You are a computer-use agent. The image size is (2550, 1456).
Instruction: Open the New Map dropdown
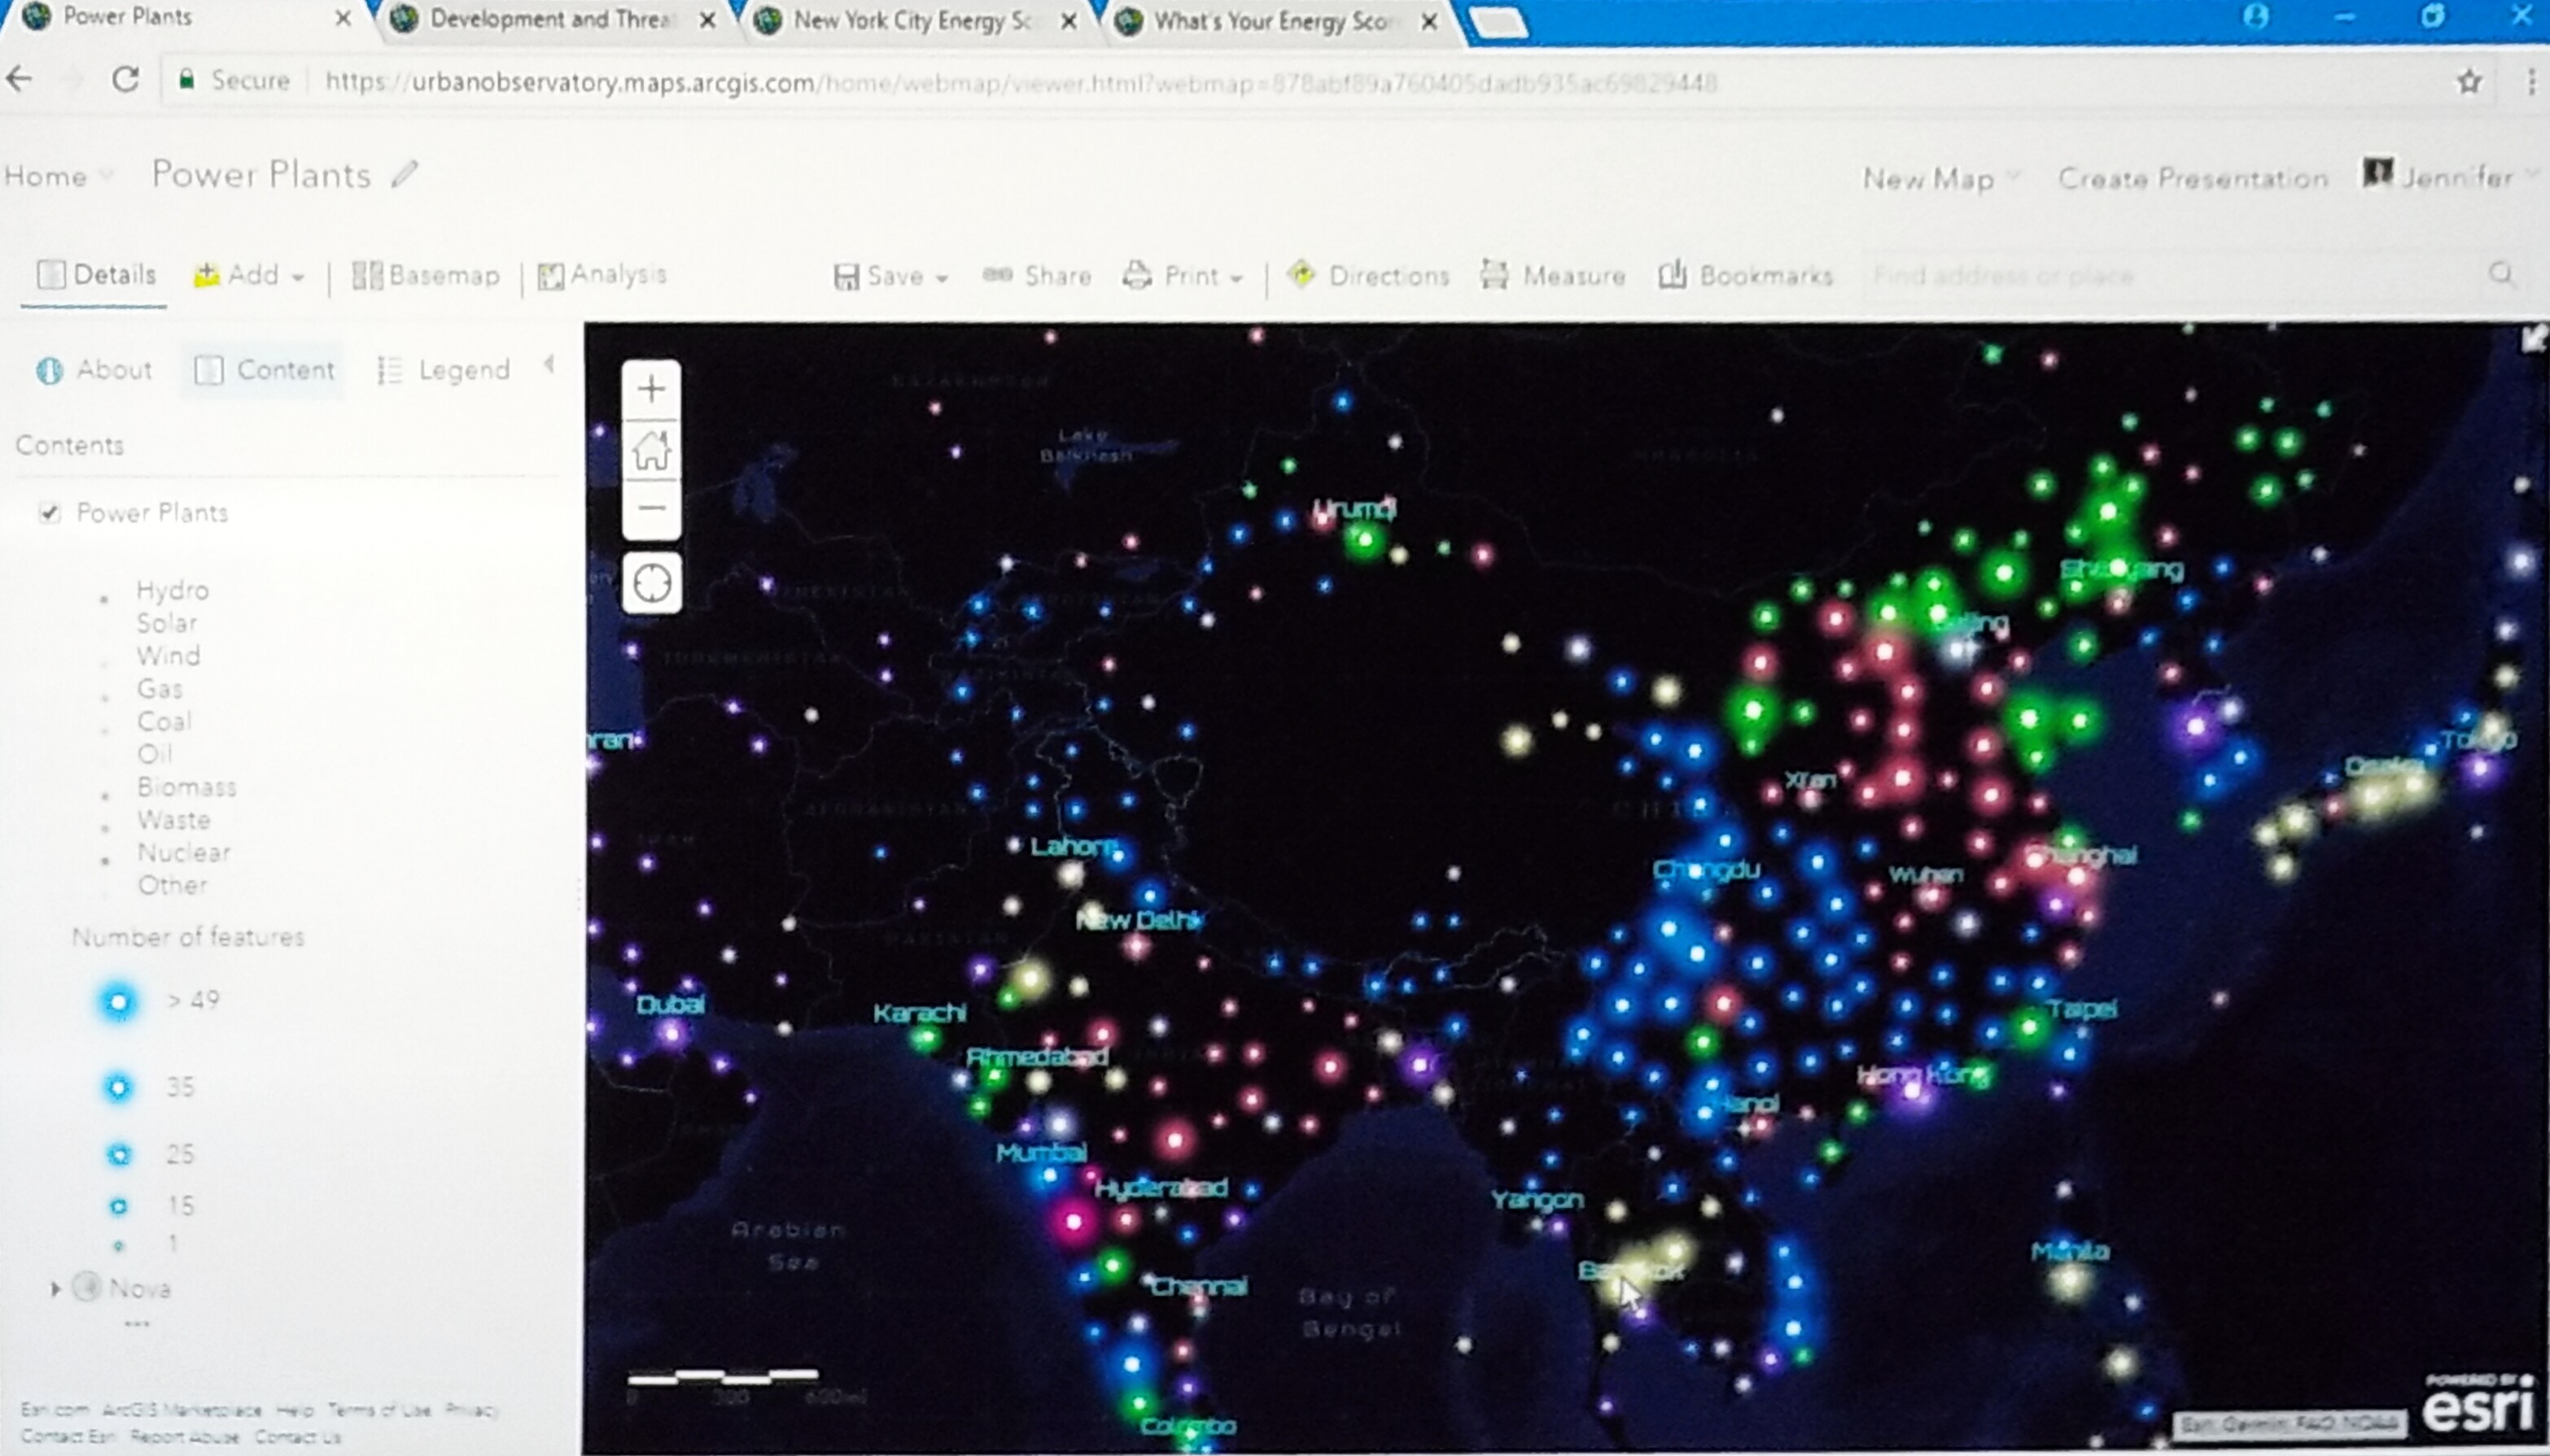[1940, 179]
